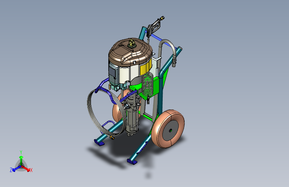Select the green coiled spring hose

(x=147, y=84)
